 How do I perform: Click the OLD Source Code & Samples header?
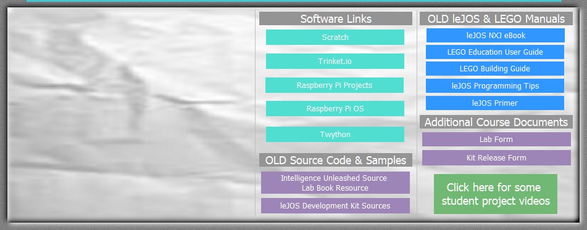pos(336,160)
